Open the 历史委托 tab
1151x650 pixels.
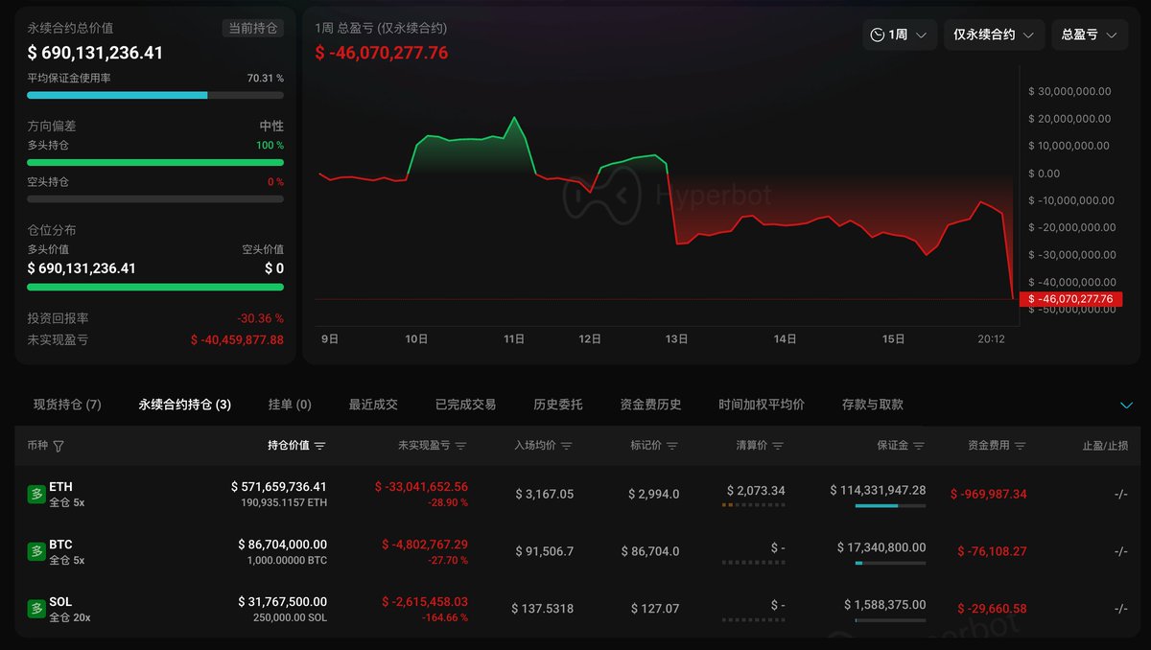pyautogui.click(x=558, y=405)
